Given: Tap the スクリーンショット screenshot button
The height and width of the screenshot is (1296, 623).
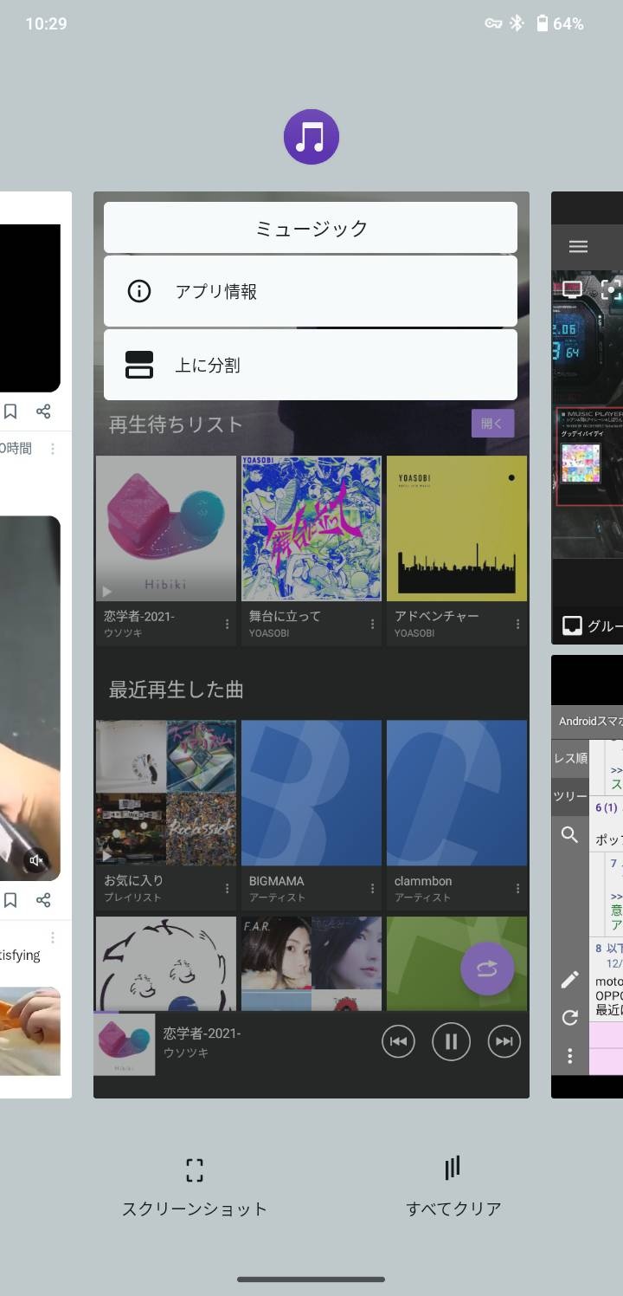Looking at the screenshot, I should [x=195, y=1185].
